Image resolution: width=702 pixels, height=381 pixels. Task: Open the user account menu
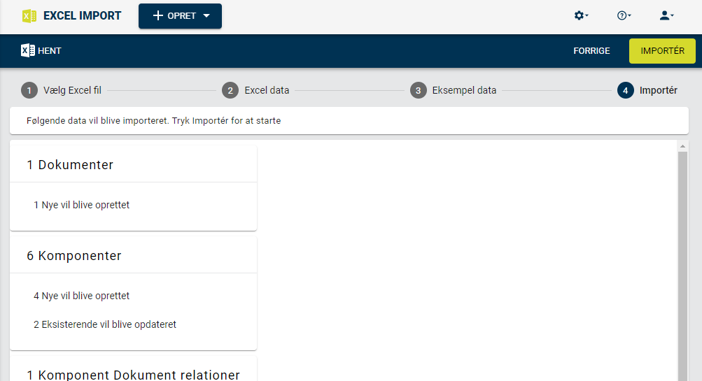click(666, 15)
